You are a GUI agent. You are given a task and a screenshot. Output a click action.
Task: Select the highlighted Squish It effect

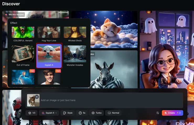[x=49, y=56]
